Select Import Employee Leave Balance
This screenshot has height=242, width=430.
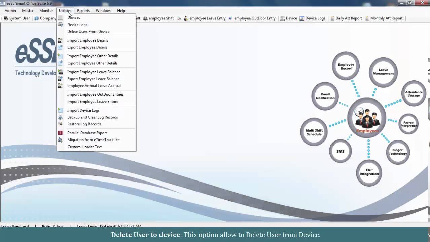[96, 72]
